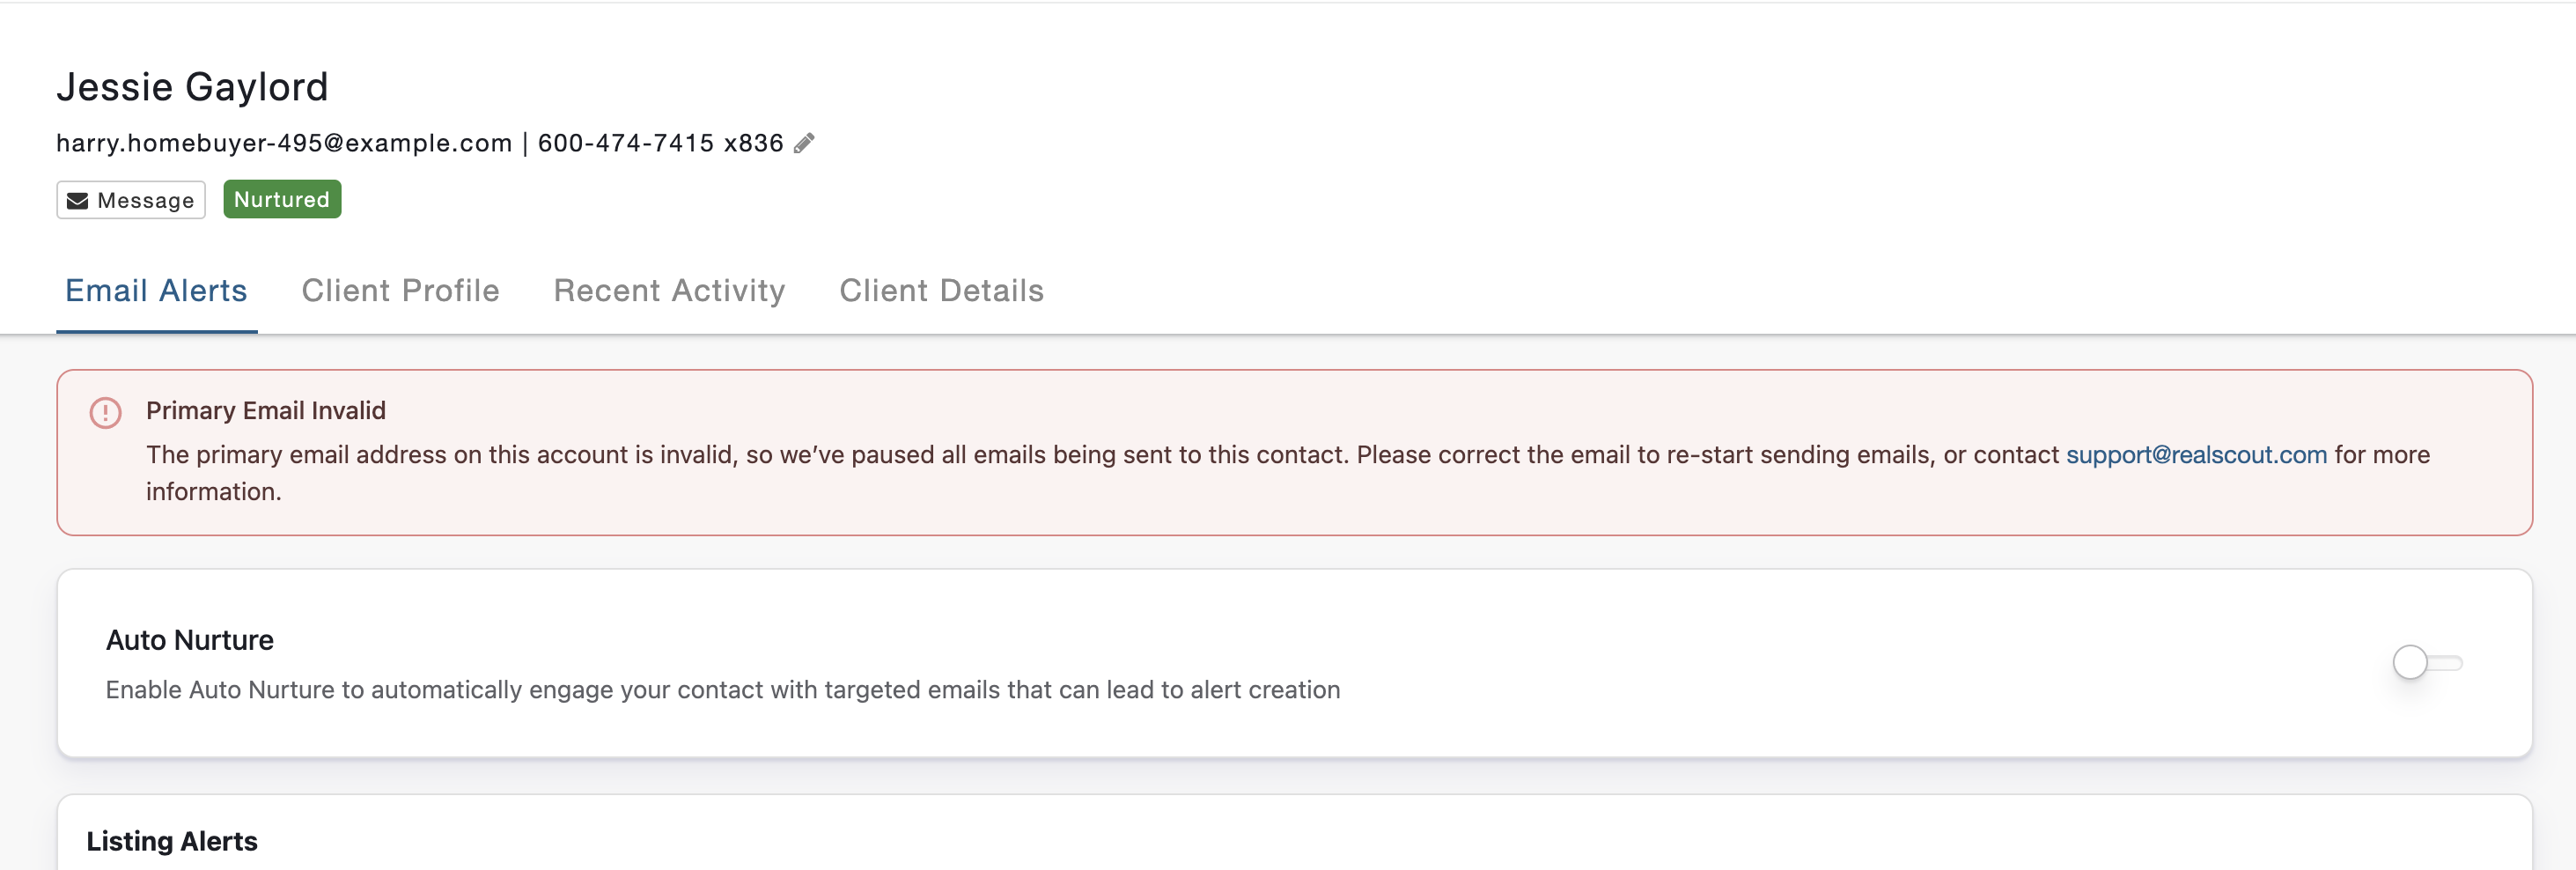
Task: Open the support@realscout.com email link
Action: point(2196,455)
